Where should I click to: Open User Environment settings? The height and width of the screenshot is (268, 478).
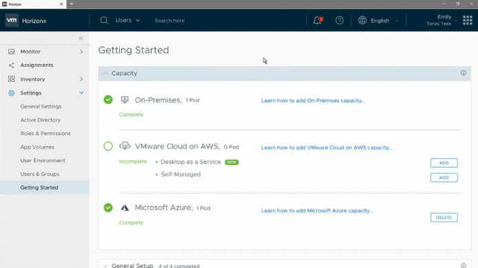43,161
